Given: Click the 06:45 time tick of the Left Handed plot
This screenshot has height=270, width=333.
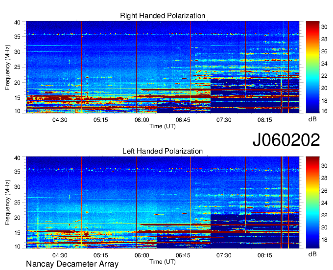Looking at the screenshot, I should (x=183, y=255).
